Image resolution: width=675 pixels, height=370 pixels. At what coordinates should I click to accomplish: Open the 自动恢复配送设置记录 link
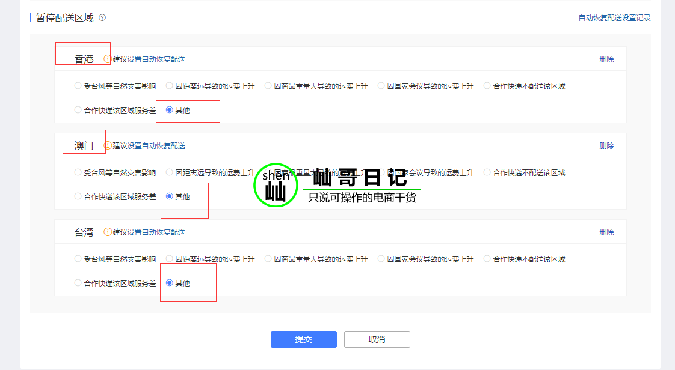[614, 18]
